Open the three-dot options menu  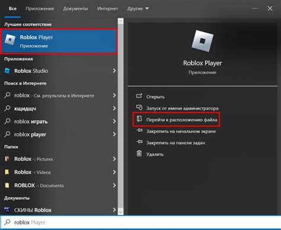tap(255, 8)
